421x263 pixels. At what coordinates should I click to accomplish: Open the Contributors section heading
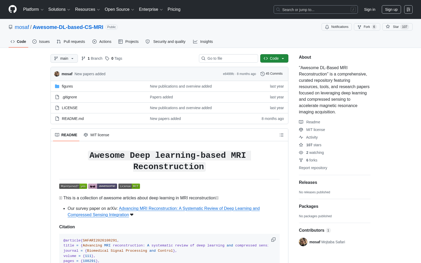[x=315, y=230]
